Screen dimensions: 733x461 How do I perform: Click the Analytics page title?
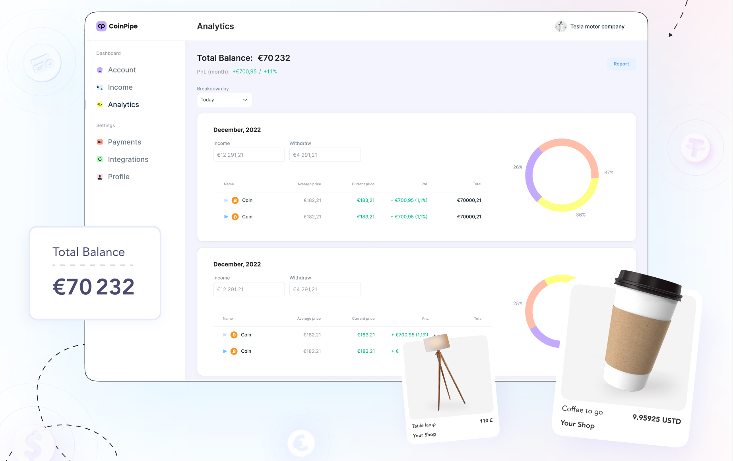[x=215, y=26]
